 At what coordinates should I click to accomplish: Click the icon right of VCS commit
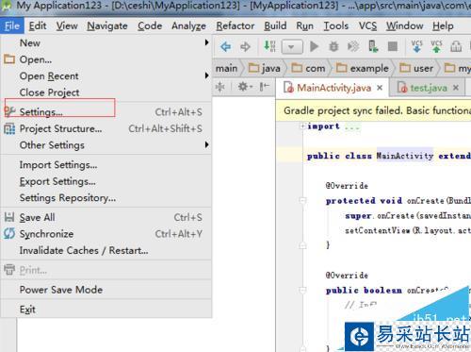click(456, 46)
